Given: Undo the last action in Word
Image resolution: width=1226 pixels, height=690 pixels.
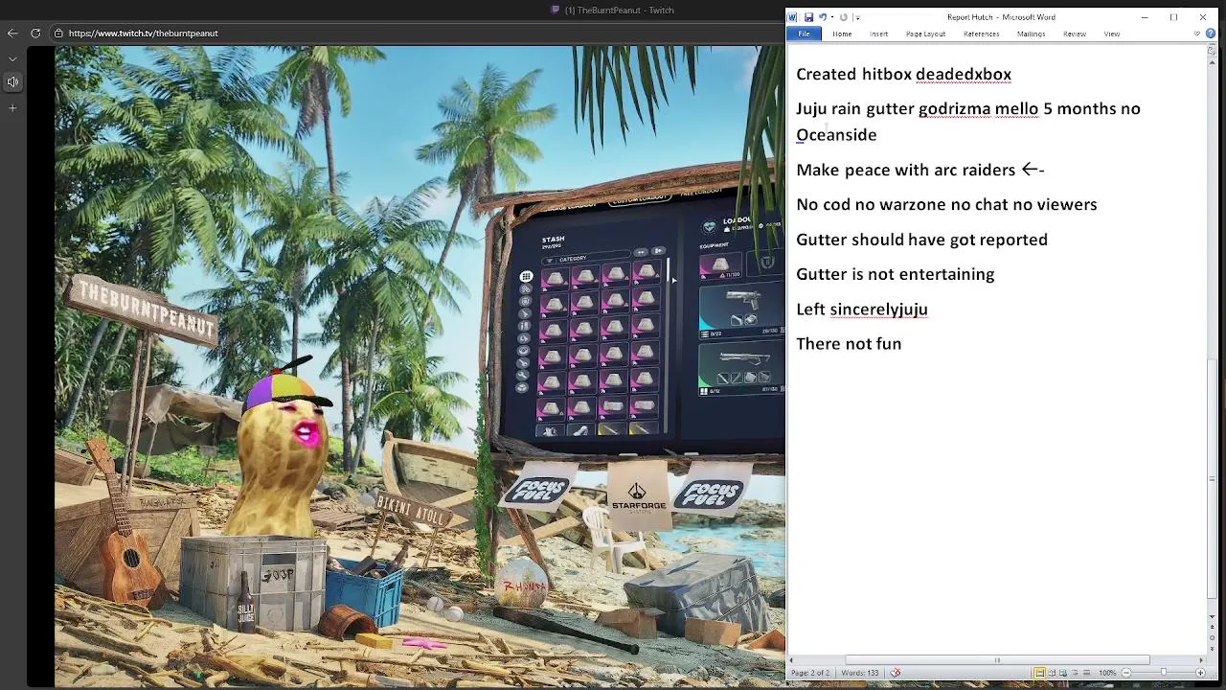Looking at the screenshot, I should click(823, 17).
